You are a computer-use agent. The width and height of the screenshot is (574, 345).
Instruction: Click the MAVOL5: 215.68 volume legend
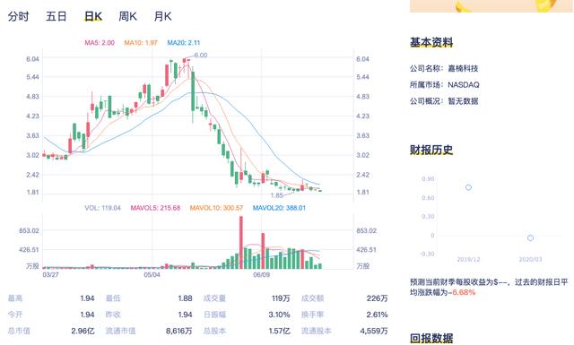click(155, 208)
